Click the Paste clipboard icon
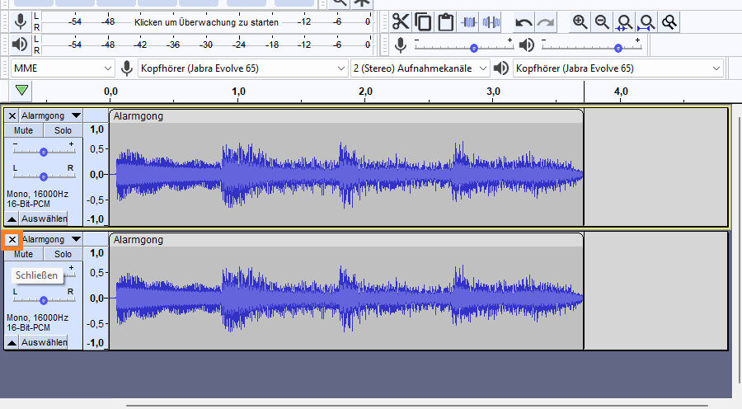The height and width of the screenshot is (409, 742). point(446,22)
